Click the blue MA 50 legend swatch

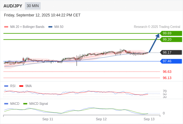(50, 27)
